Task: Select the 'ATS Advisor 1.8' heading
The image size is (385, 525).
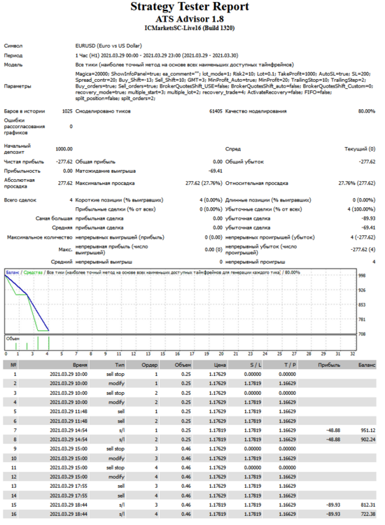Action: [x=190, y=19]
